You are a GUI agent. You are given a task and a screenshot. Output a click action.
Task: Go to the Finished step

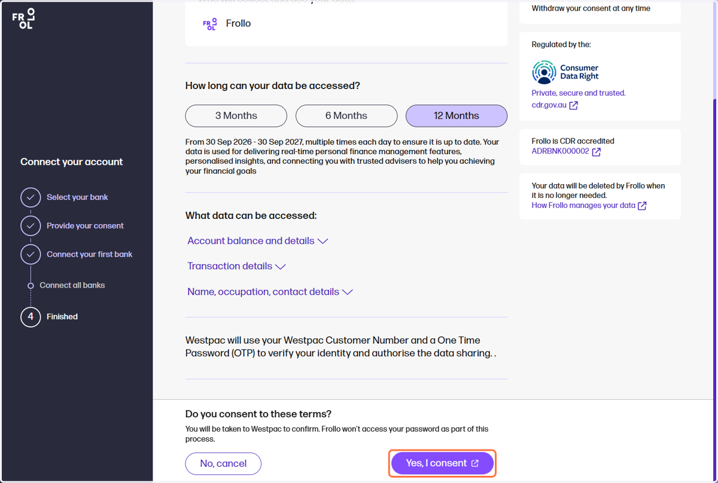point(62,317)
